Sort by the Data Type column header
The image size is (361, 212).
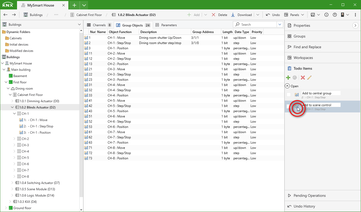point(242,32)
